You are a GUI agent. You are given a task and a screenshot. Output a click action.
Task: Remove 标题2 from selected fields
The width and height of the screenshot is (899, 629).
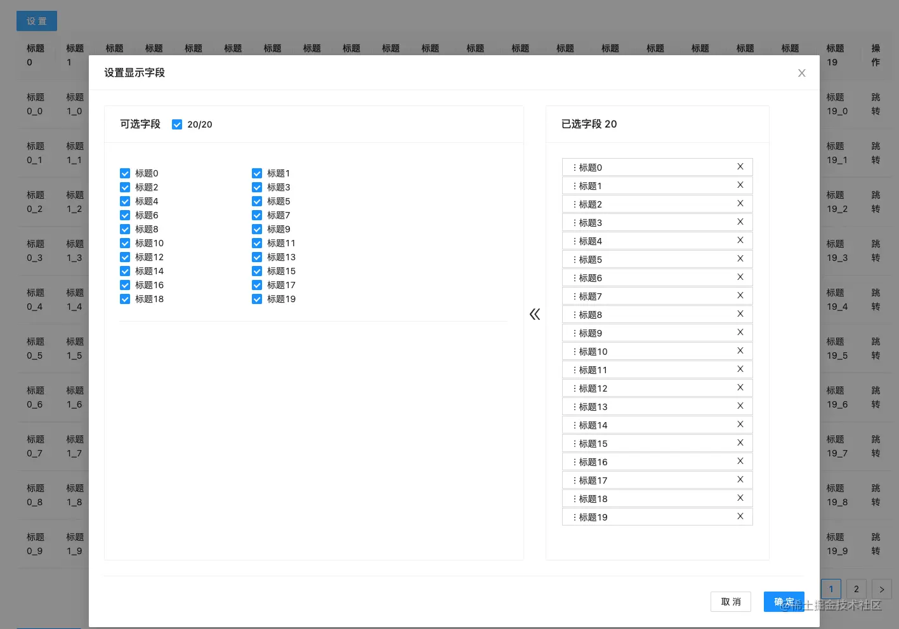(740, 204)
